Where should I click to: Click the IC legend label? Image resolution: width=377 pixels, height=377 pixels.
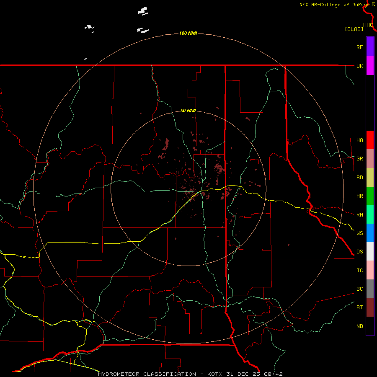pyautogui.click(x=359, y=271)
